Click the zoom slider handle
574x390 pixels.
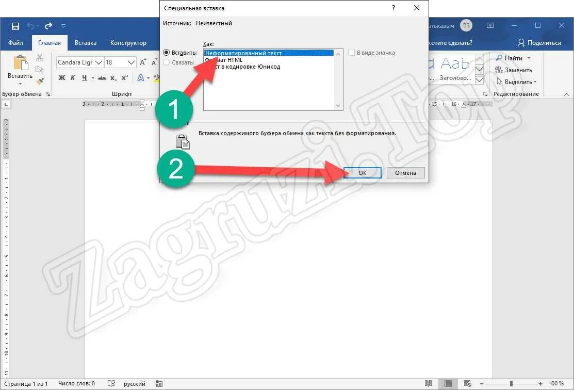coord(512,384)
